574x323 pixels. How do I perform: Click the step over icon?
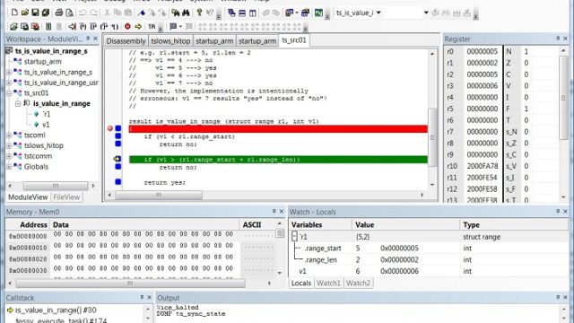click(93, 26)
